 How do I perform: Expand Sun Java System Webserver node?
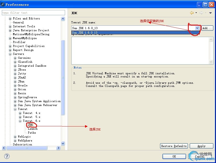[x=15, y=105]
